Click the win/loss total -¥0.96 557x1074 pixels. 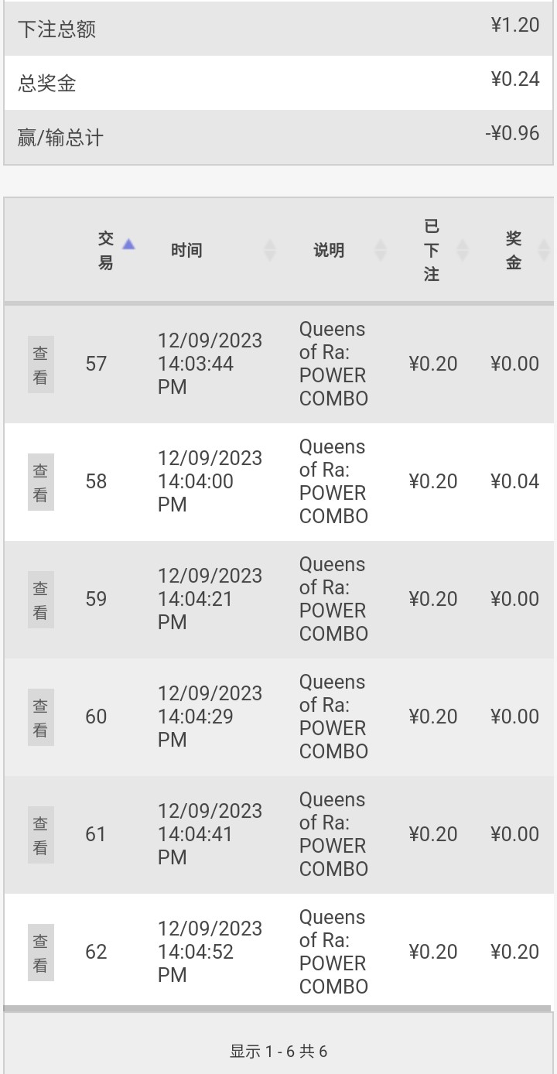(x=512, y=133)
